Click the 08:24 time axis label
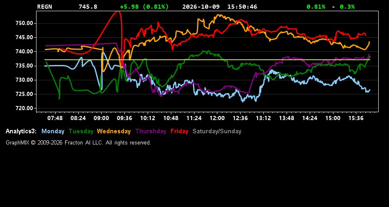This screenshot has height=207, width=389. (78, 118)
